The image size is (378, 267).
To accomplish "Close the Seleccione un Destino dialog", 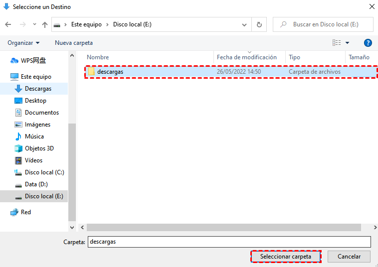I will (372, 6).
